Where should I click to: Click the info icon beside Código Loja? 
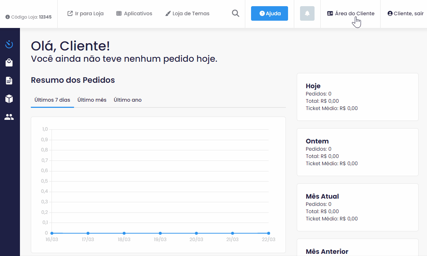(8, 17)
